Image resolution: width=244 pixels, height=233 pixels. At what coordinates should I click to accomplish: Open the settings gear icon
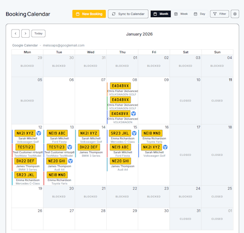pyautogui.click(x=235, y=14)
